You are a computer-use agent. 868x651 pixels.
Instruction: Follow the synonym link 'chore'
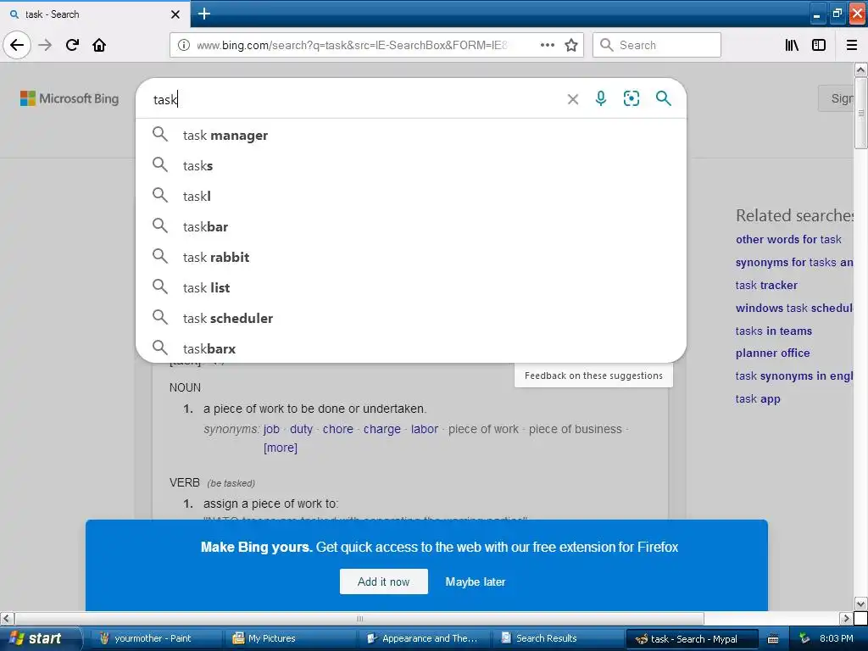click(337, 429)
